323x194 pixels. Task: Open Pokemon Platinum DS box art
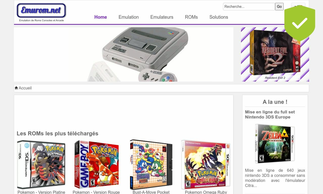coord(41,165)
